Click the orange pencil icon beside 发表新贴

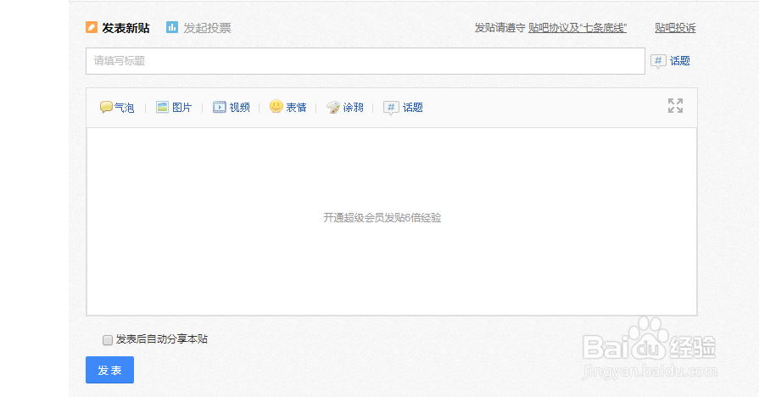pos(92,28)
